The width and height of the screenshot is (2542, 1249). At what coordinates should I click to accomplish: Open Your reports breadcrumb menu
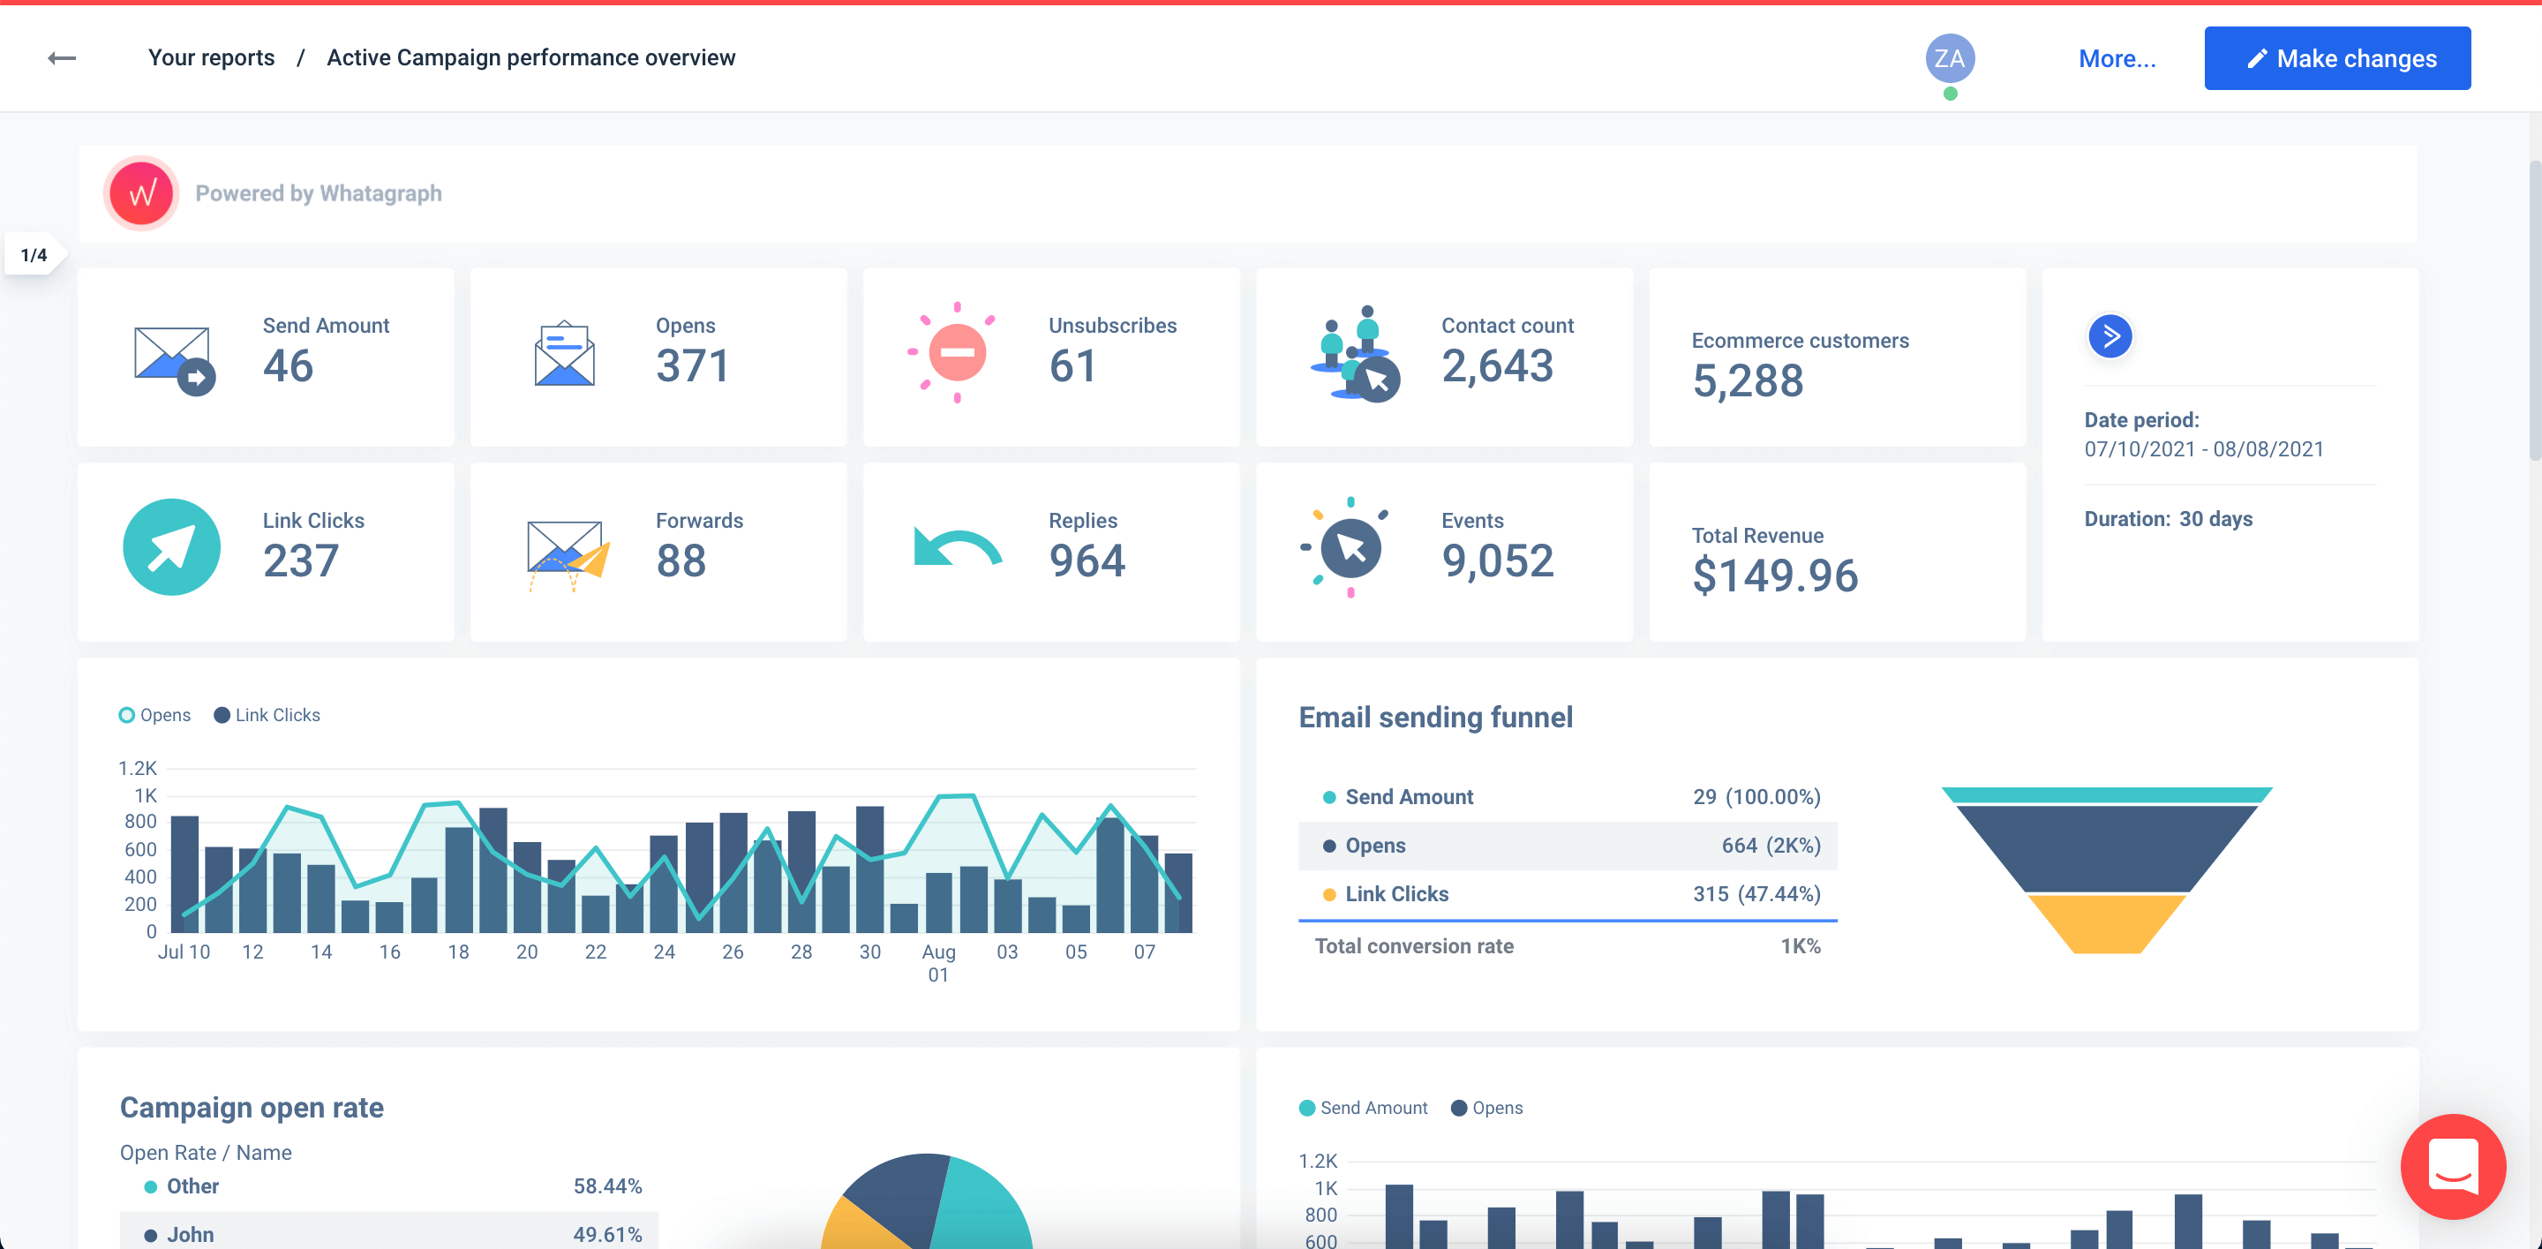(x=211, y=56)
